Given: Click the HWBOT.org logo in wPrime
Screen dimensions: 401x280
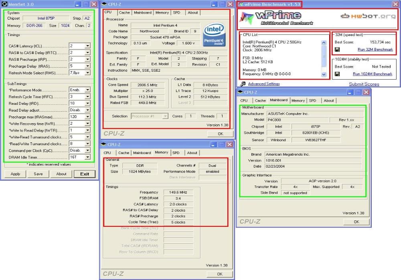Looking at the screenshot, I should (x=368, y=16).
